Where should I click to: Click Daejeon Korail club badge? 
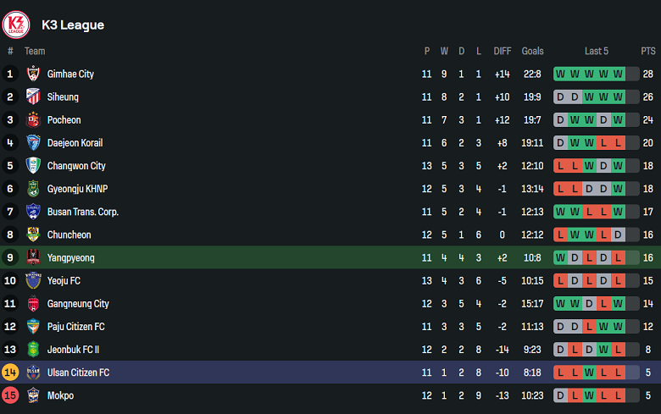pyautogui.click(x=33, y=142)
